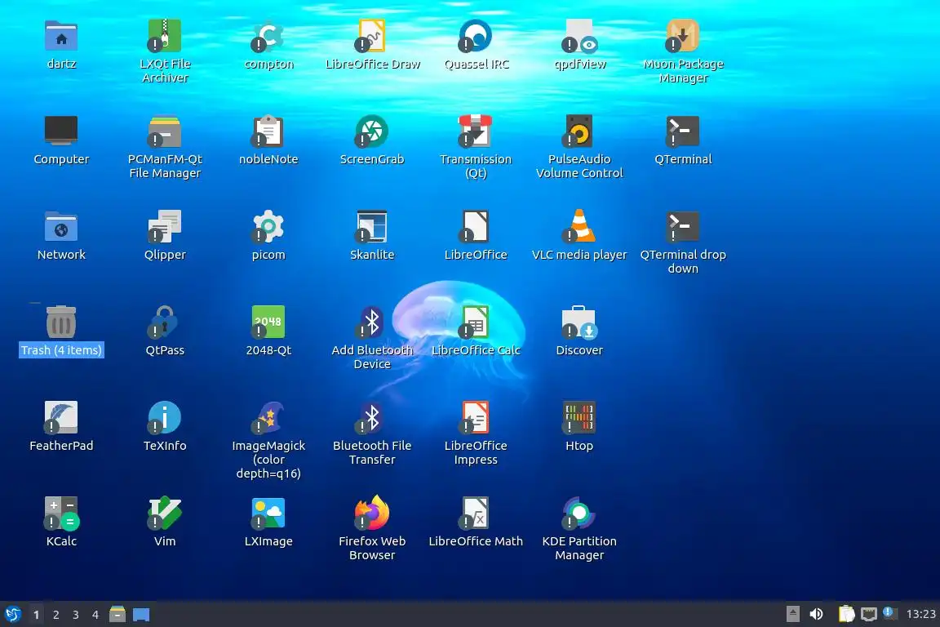Image resolution: width=940 pixels, height=627 pixels.
Task: Launch ScreenGrab from the desktop
Action: [x=372, y=131]
